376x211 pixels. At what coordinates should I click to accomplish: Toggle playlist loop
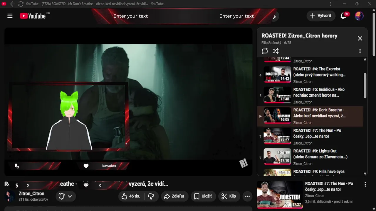[265, 51]
